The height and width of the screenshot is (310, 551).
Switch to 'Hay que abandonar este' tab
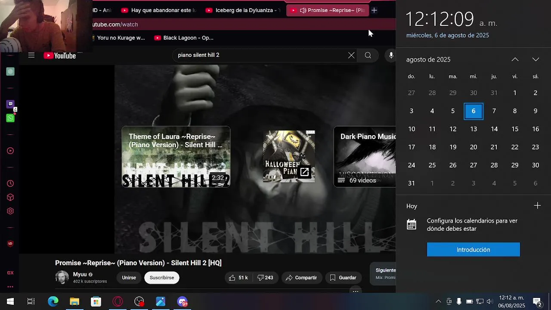(x=159, y=10)
